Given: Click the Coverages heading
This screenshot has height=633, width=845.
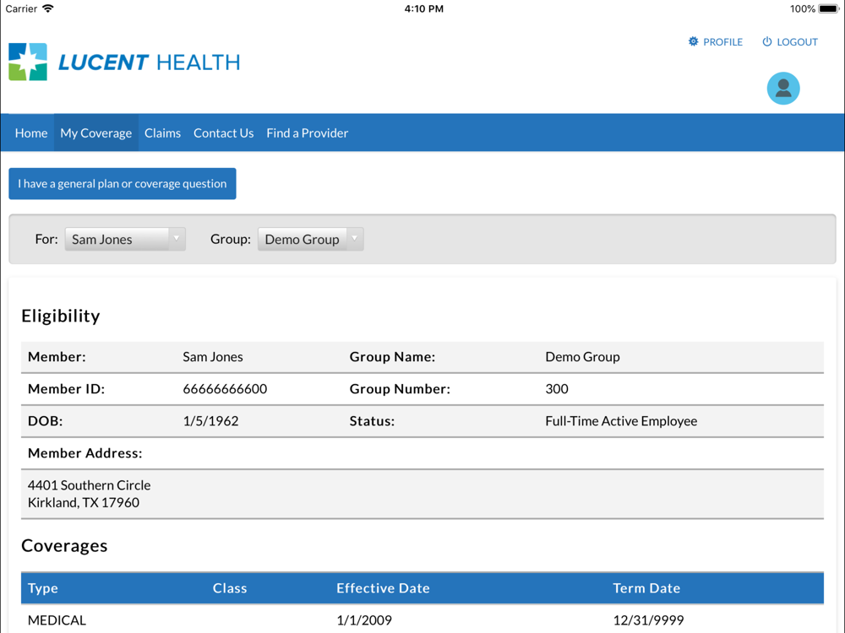Looking at the screenshot, I should point(64,546).
